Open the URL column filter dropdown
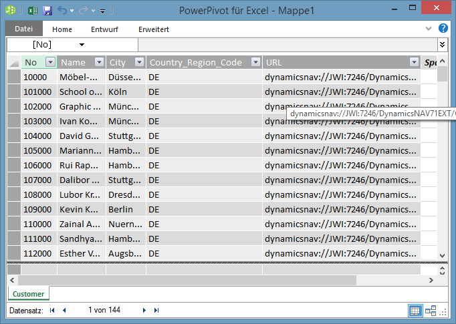Viewport: 456px width, 324px height. click(x=414, y=62)
